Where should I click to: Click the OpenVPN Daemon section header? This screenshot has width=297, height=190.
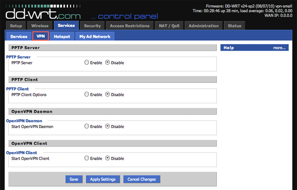tap(113, 111)
